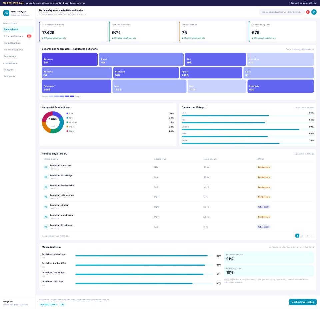320x309 pixels.
Task: Open Deteksi data ganda 676 stat card
Action: pos(283,31)
